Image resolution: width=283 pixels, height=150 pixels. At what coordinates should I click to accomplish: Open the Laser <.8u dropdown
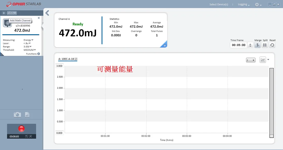pyautogui.click(x=27, y=43)
